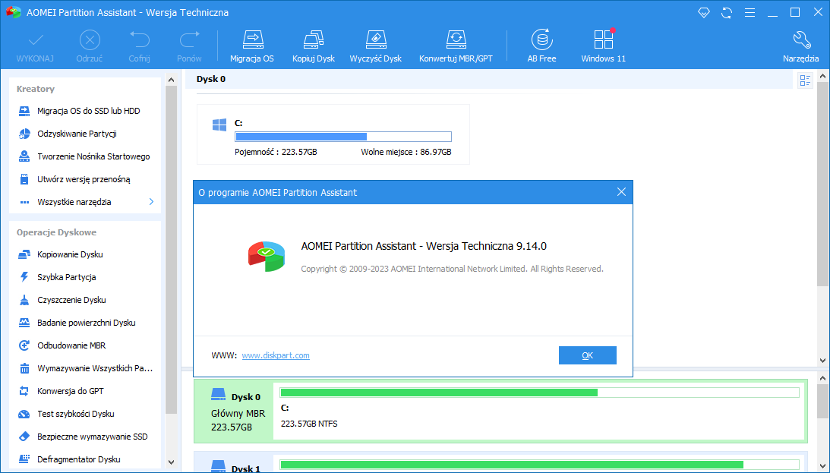This screenshot has height=473, width=830.
Task: Select Dysk 1 disk block
Action: coord(233,463)
